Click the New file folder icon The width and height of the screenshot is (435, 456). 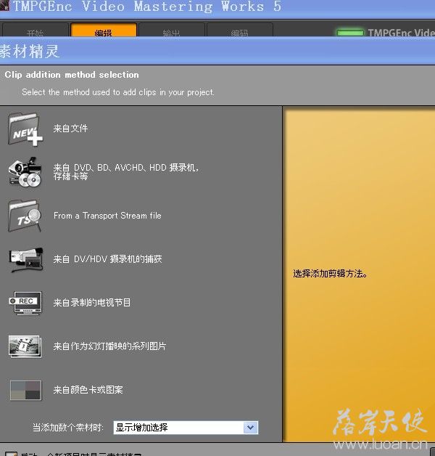pyautogui.click(x=25, y=129)
